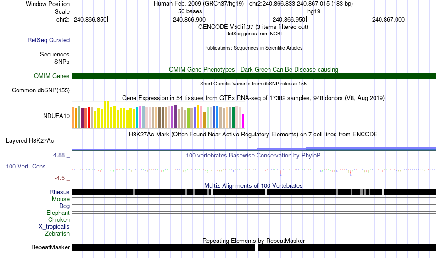Image resolution: width=436 pixels, height=258 pixels.
Task: Click the Publications: Sequences in Scientific Articles title
Action: click(253, 48)
